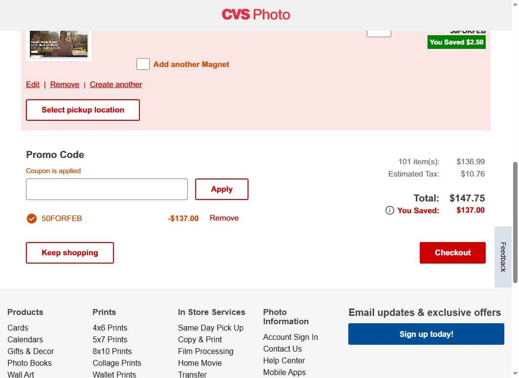This screenshot has width=519, height=378.
Task: Open Copy & Print link
Action: coord(200,339)
